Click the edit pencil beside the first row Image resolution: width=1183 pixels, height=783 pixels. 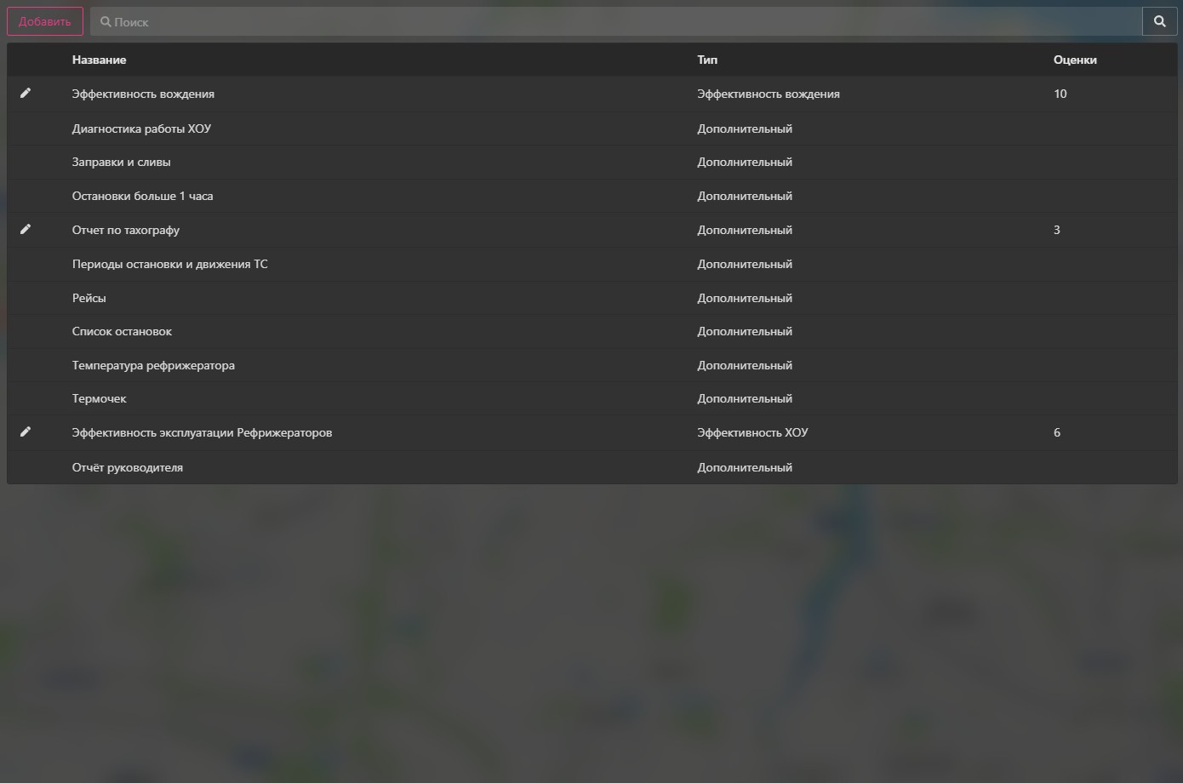coord(26,93)
